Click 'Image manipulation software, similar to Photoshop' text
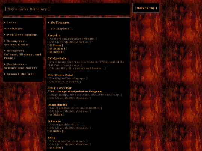Viewport: 202px width, 151px height. (85, 95)
